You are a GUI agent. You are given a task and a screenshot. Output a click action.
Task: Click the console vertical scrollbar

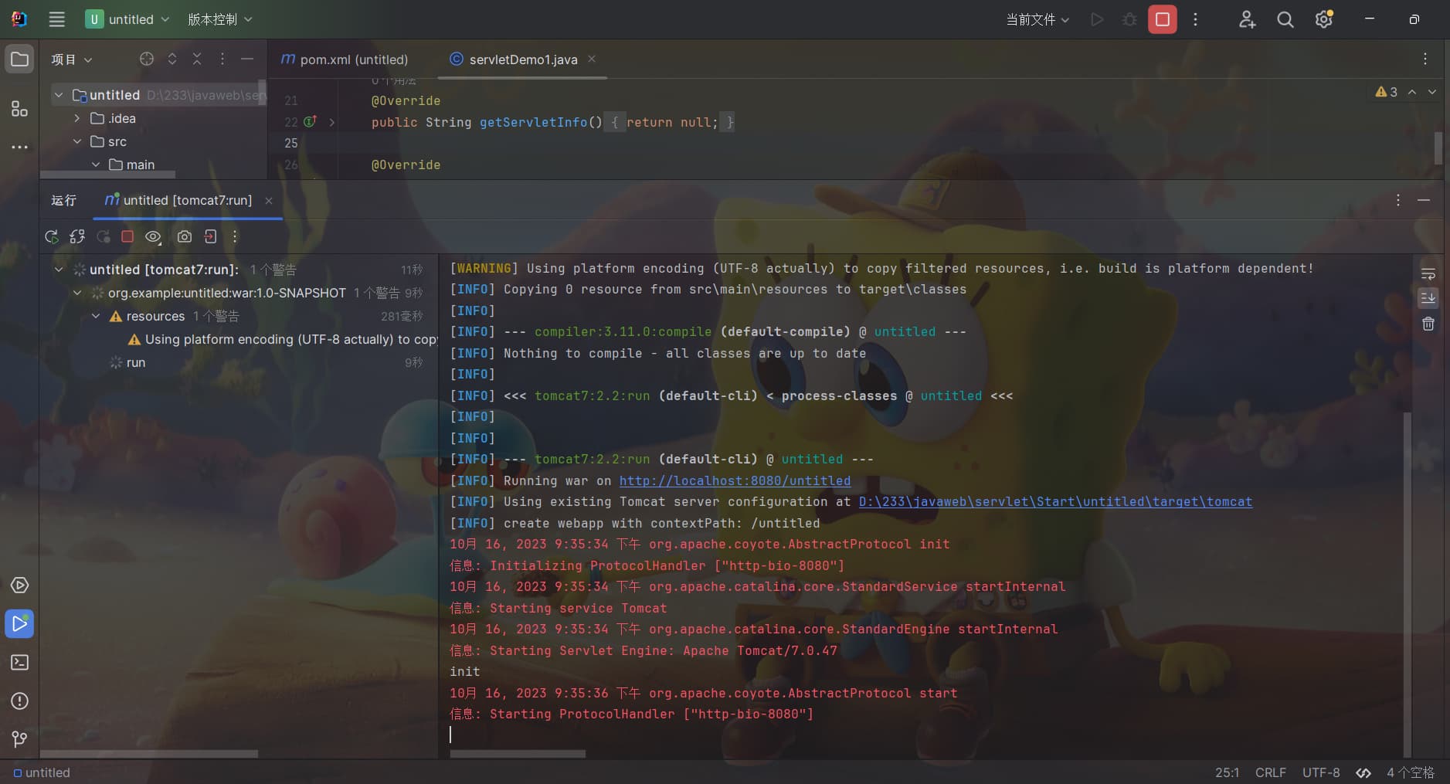(x=1408, y=583)
